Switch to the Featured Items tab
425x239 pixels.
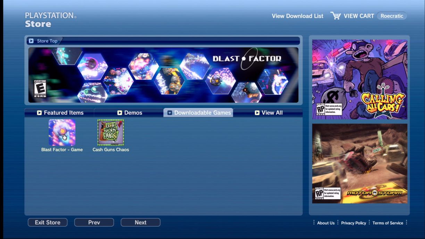tap(59, 113)
